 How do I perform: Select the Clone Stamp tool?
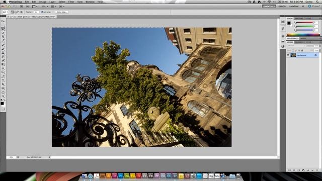3,52
